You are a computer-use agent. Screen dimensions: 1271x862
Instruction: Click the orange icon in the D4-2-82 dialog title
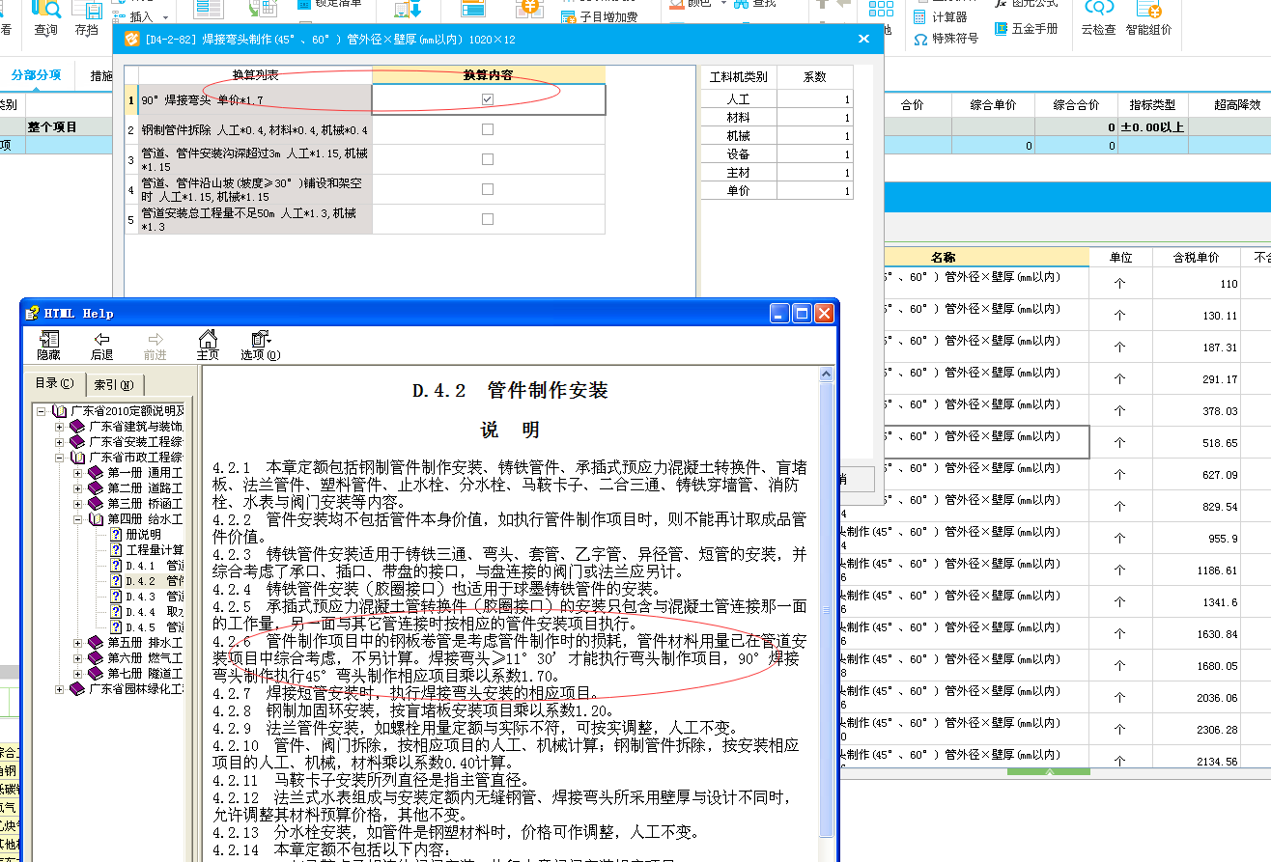tap(131, 39)
